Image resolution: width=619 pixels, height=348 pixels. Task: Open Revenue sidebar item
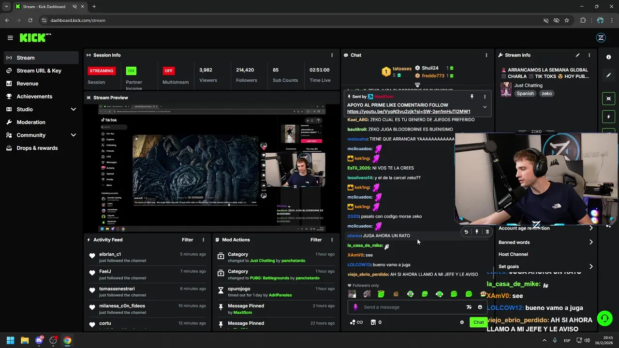[41, 84]
